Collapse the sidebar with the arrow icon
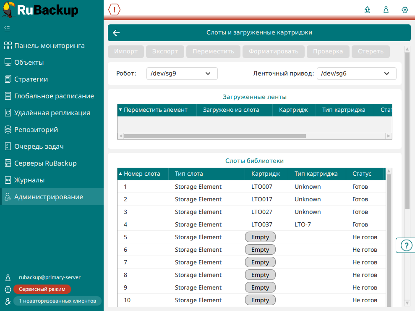The height and width of the screenshot is (311, 415). tap(7, 29)
